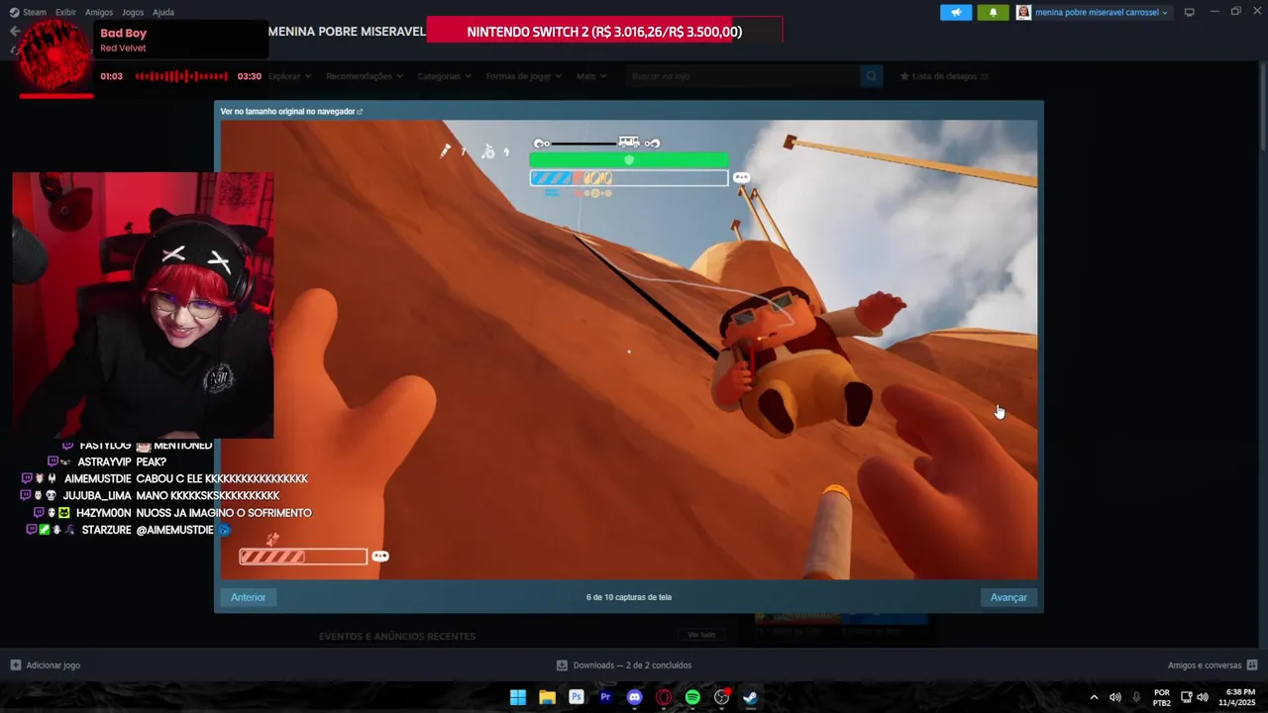Viewport: 1268px width, 713px height.
Task: Open the Exibir menu
Action: point(65,12)
